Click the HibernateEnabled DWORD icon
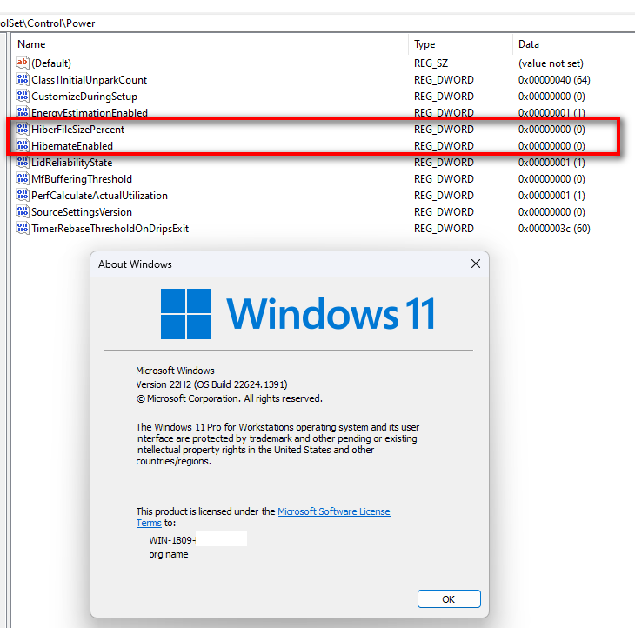 (23, 146)
